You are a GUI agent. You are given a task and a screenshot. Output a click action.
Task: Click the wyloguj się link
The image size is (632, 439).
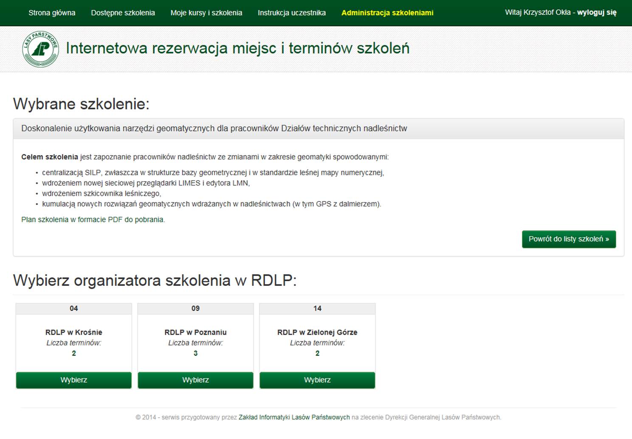point(597,12)
